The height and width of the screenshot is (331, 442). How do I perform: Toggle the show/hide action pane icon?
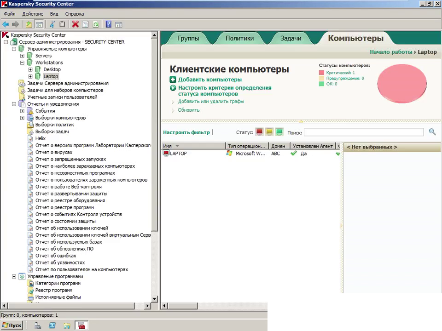[119, 24]
